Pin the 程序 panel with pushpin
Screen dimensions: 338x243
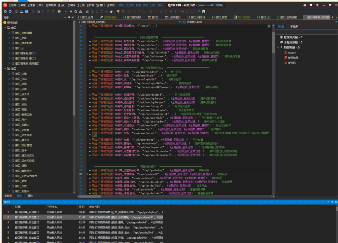[x=69, y=17]
